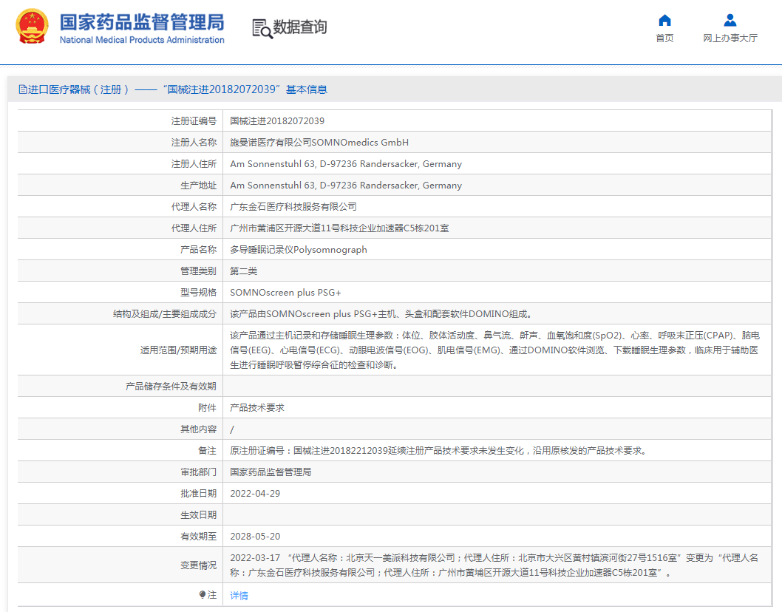The image size is (782, 612).
Task: Click the product name Polysomnograph cell
Action: [299, 250]
